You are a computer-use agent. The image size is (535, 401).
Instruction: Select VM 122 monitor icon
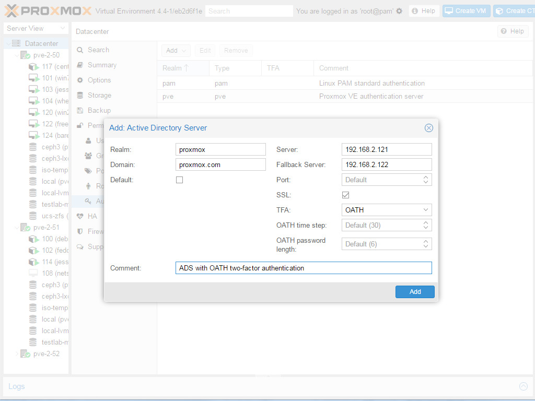(x=34, y=124)
